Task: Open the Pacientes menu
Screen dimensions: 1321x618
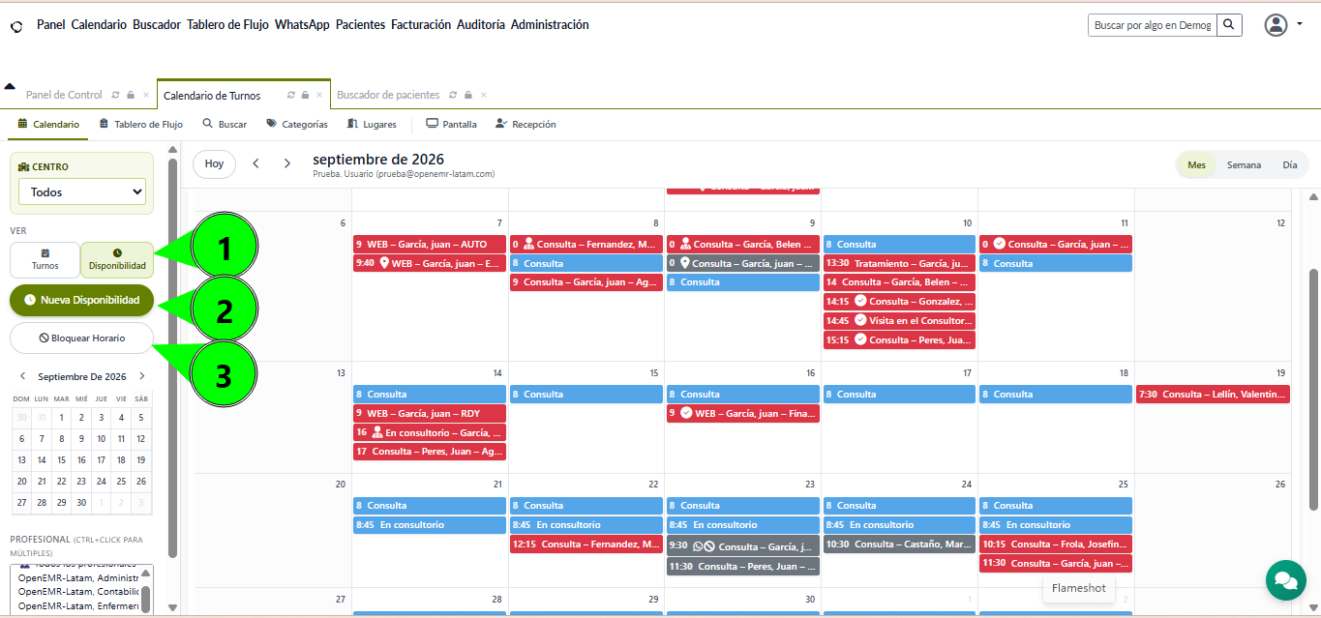Action: tap(360, 25)
